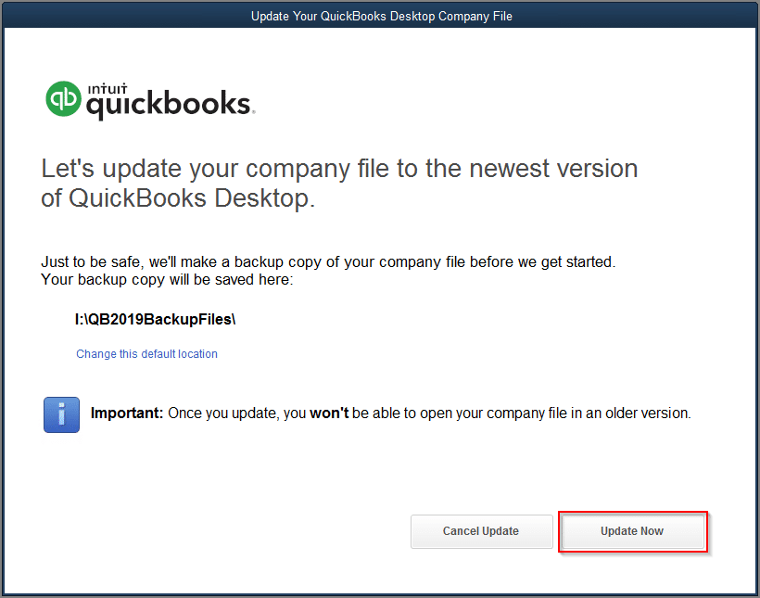Viewport: 760px width, 598px height.
Task: Click the dialog title 'Update Your QuickBooks Desktop Company File'
Action: [x=382, y=16]
